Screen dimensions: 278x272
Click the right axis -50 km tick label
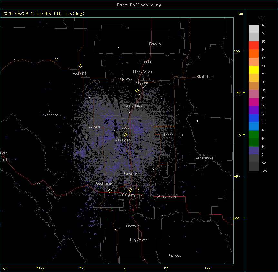coord(237,176)
